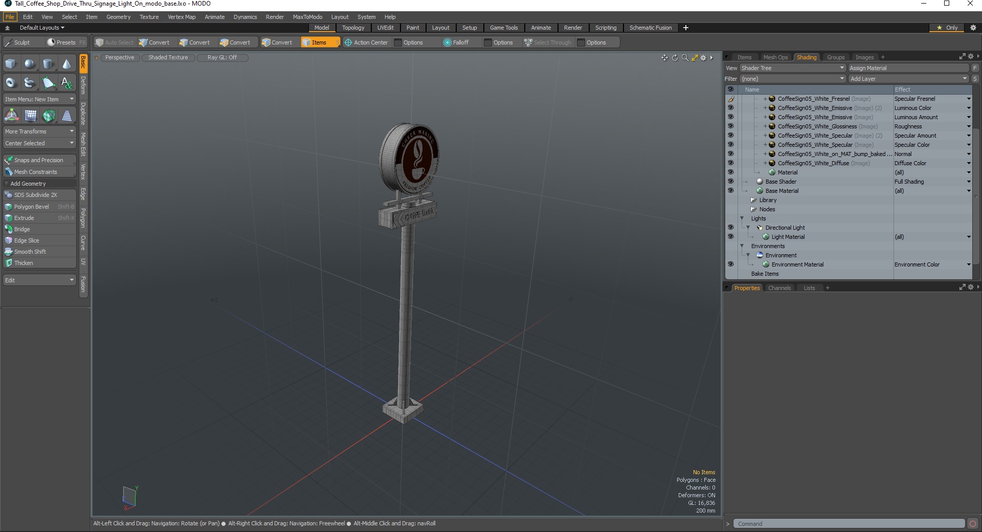Open the Add Layer dropdown

[908, 79]
